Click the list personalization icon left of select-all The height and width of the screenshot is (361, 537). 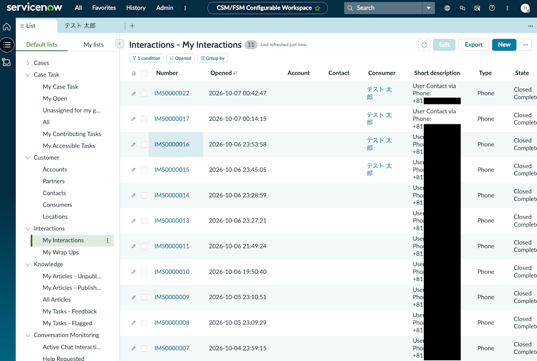point(133,73)
